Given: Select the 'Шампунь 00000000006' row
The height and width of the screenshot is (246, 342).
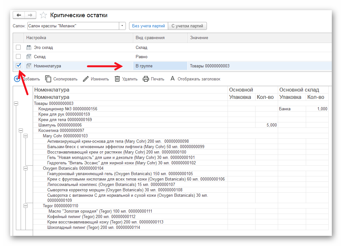Looking at the screenshot, I should click(x=60, y=125).
